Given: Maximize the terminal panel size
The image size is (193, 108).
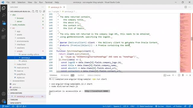Looking at the screenshot, I should [x=187, y=75].
